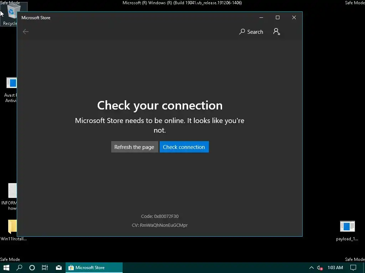
Task: Click the back arrow in Microsoft Store
Action: 26,32
